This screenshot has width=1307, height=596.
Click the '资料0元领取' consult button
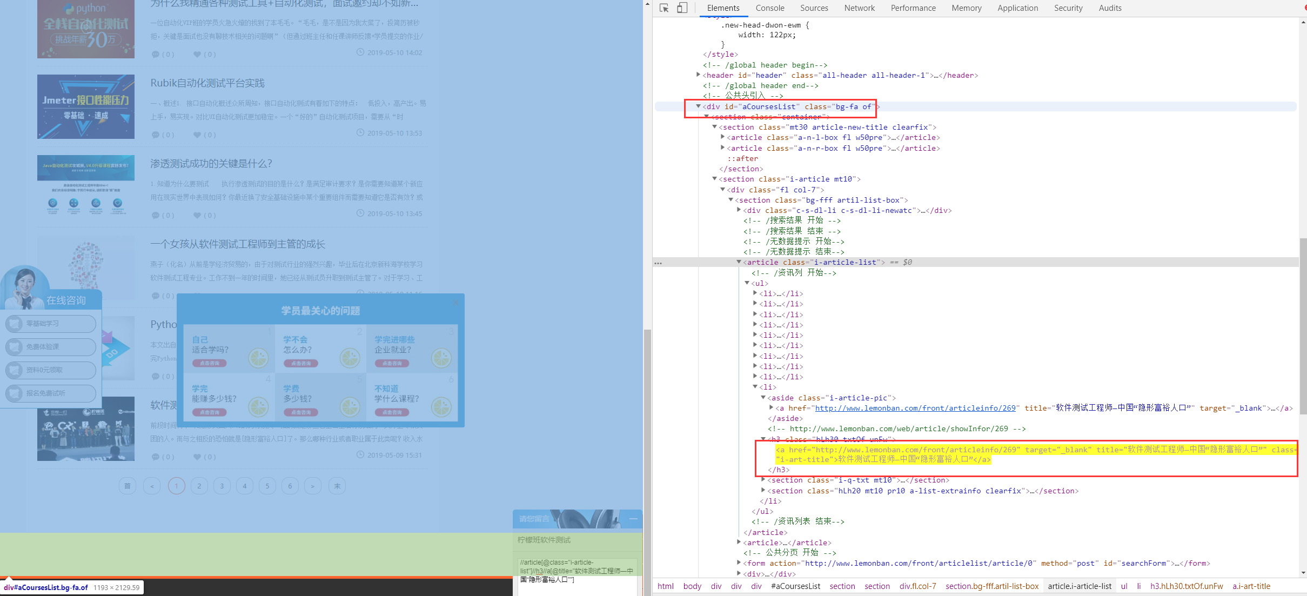[x=51, y=370]
